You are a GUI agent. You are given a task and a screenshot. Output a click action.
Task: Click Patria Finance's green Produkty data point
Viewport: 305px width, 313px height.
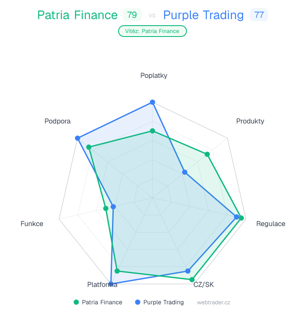(x=207, y=154)
